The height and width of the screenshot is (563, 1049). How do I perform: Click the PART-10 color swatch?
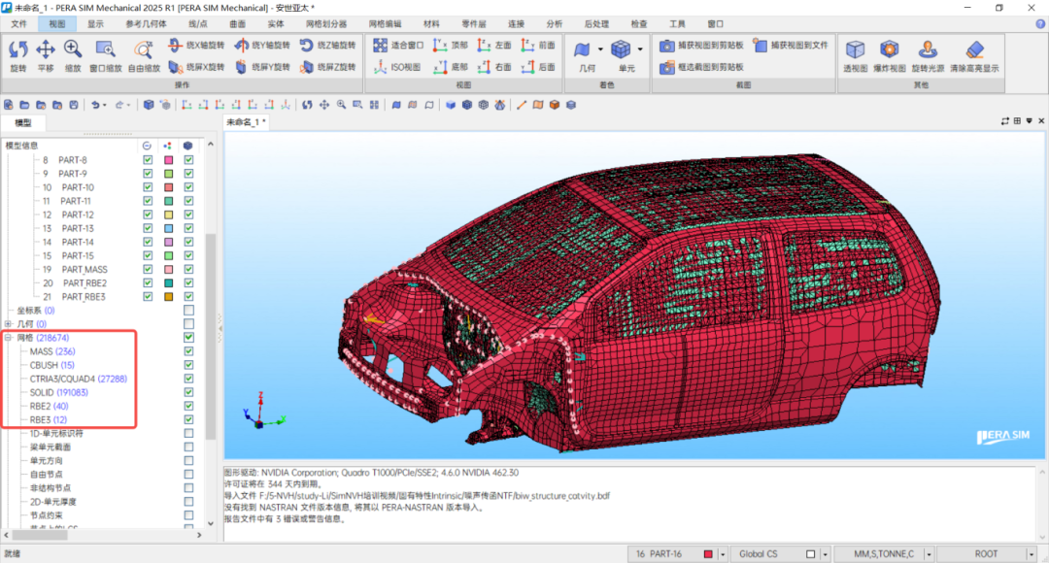168,187
